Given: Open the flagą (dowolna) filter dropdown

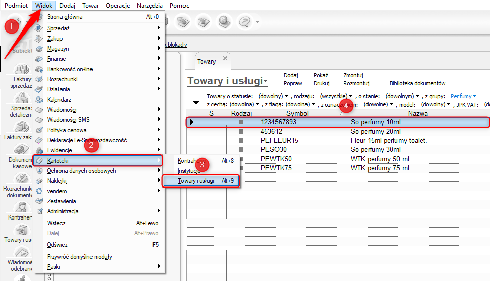Looking at the screenshot, I should pyautogui.click(x=300, y=104).
